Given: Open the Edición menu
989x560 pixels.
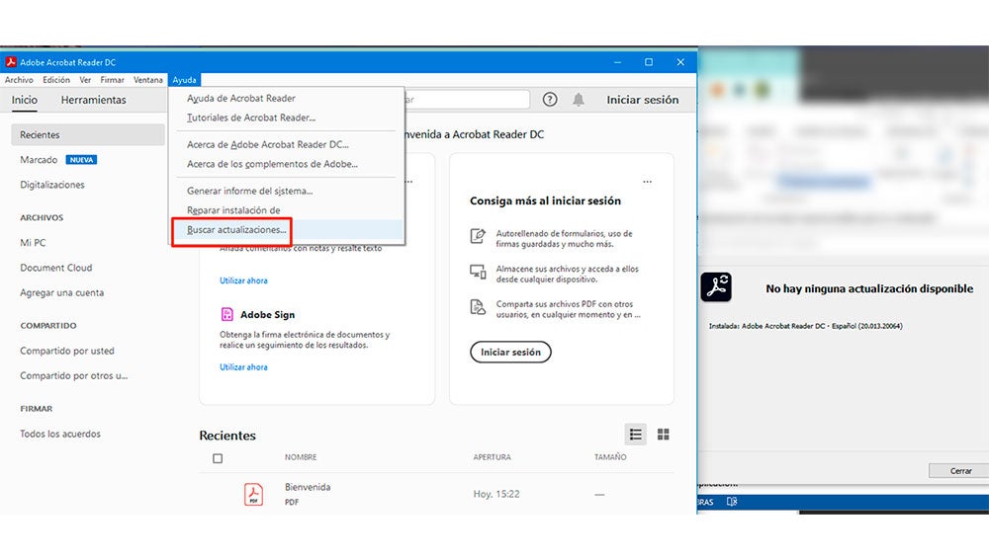Looking at the screenshot, I should [x=56, y=80].
